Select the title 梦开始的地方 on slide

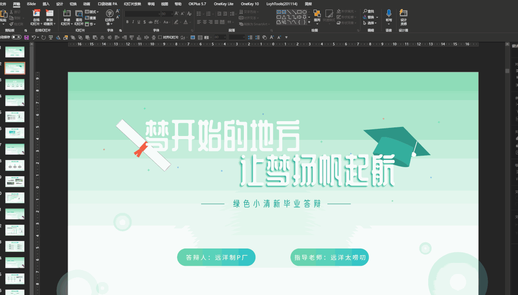pos(223,136)
